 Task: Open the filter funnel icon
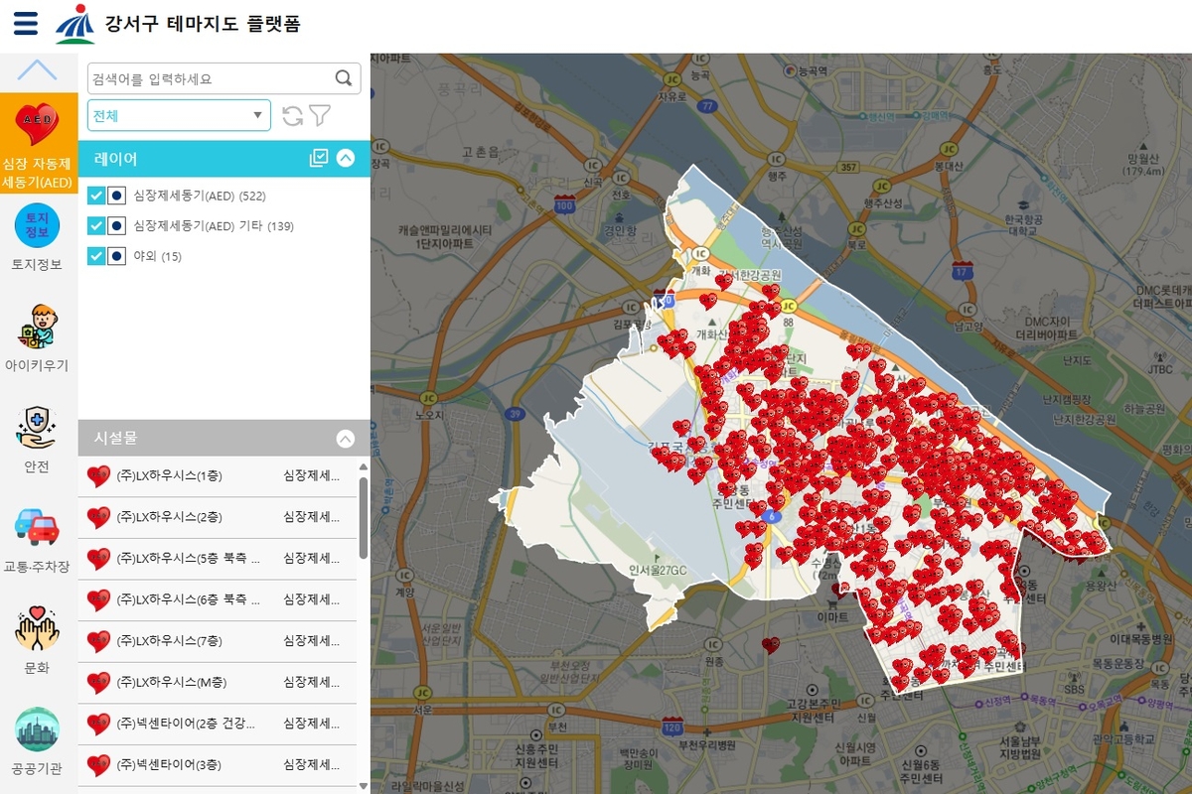[319, 116]
